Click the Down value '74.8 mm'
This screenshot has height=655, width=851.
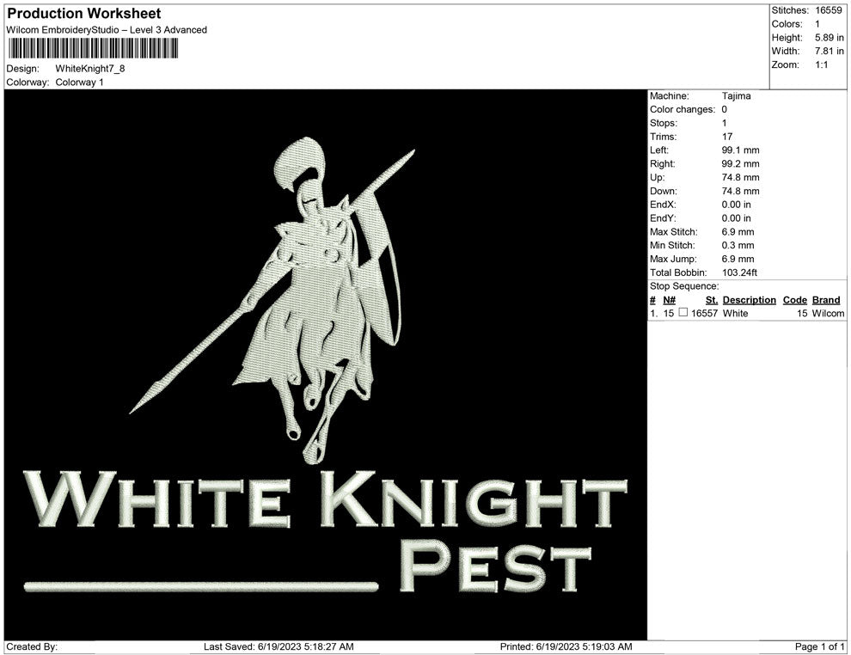coord(740,191)
